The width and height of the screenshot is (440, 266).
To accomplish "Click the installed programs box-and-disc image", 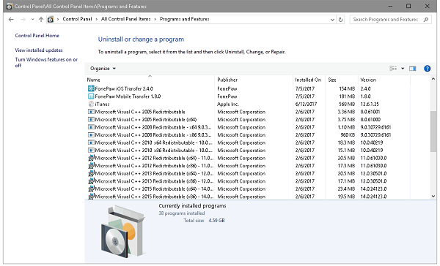I will click(123, 232).
